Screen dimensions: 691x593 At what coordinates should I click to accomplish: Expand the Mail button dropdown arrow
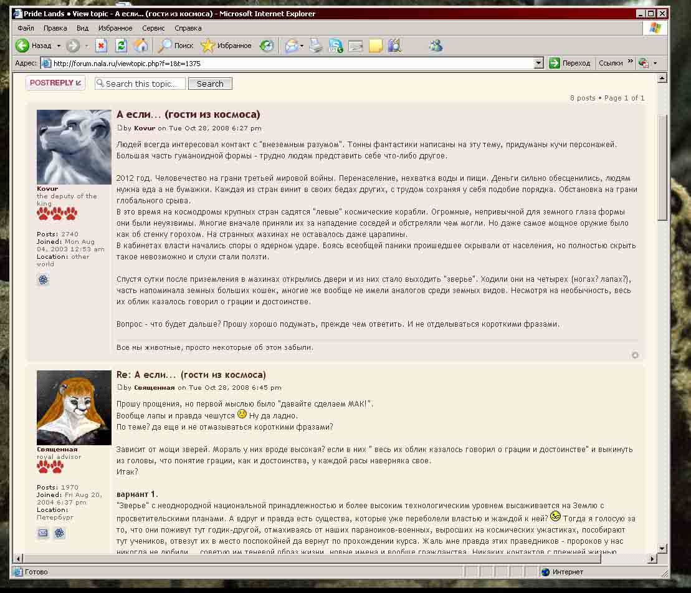pyautogui.click(x=302, y=46)
